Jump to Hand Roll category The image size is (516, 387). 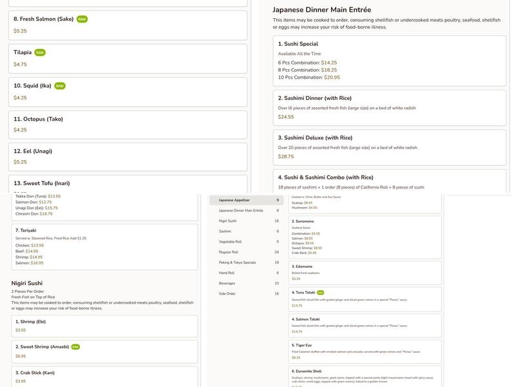tap(246, 273)
